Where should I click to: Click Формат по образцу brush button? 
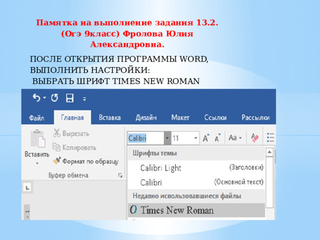[x=85, y=161]
